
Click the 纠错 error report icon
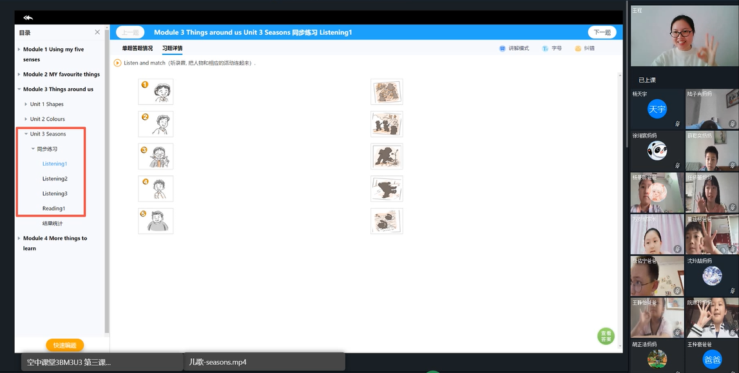point(578,48)
